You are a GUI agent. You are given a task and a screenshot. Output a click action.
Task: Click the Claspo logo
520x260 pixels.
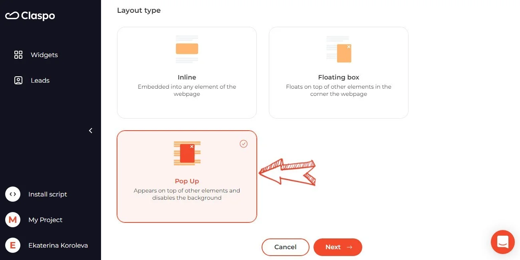click(30, 16)
